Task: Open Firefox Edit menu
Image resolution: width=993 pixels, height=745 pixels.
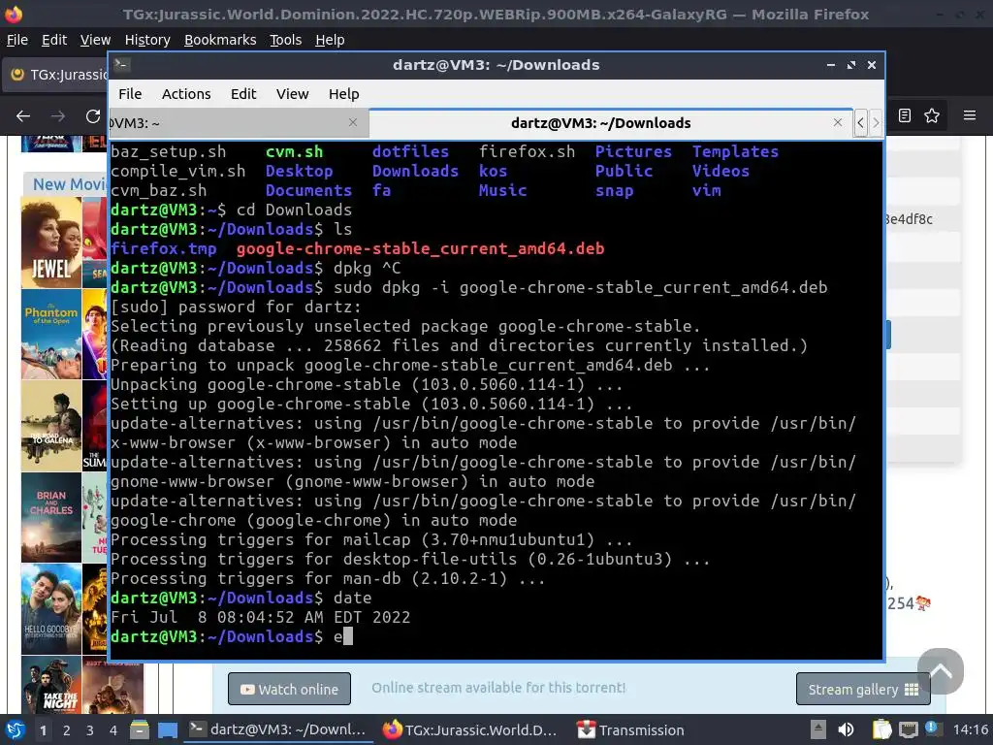Action: tap(54, 40)
